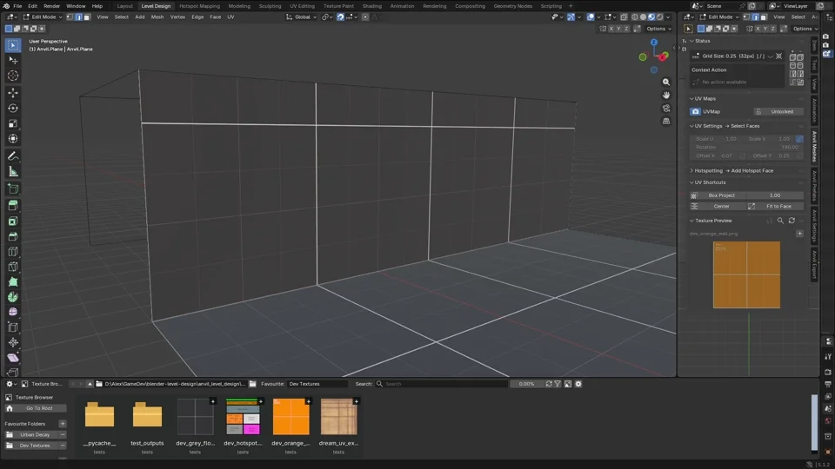
Task: Select the Measure tool
Action: pyautogui.click(x=13, y=171)
